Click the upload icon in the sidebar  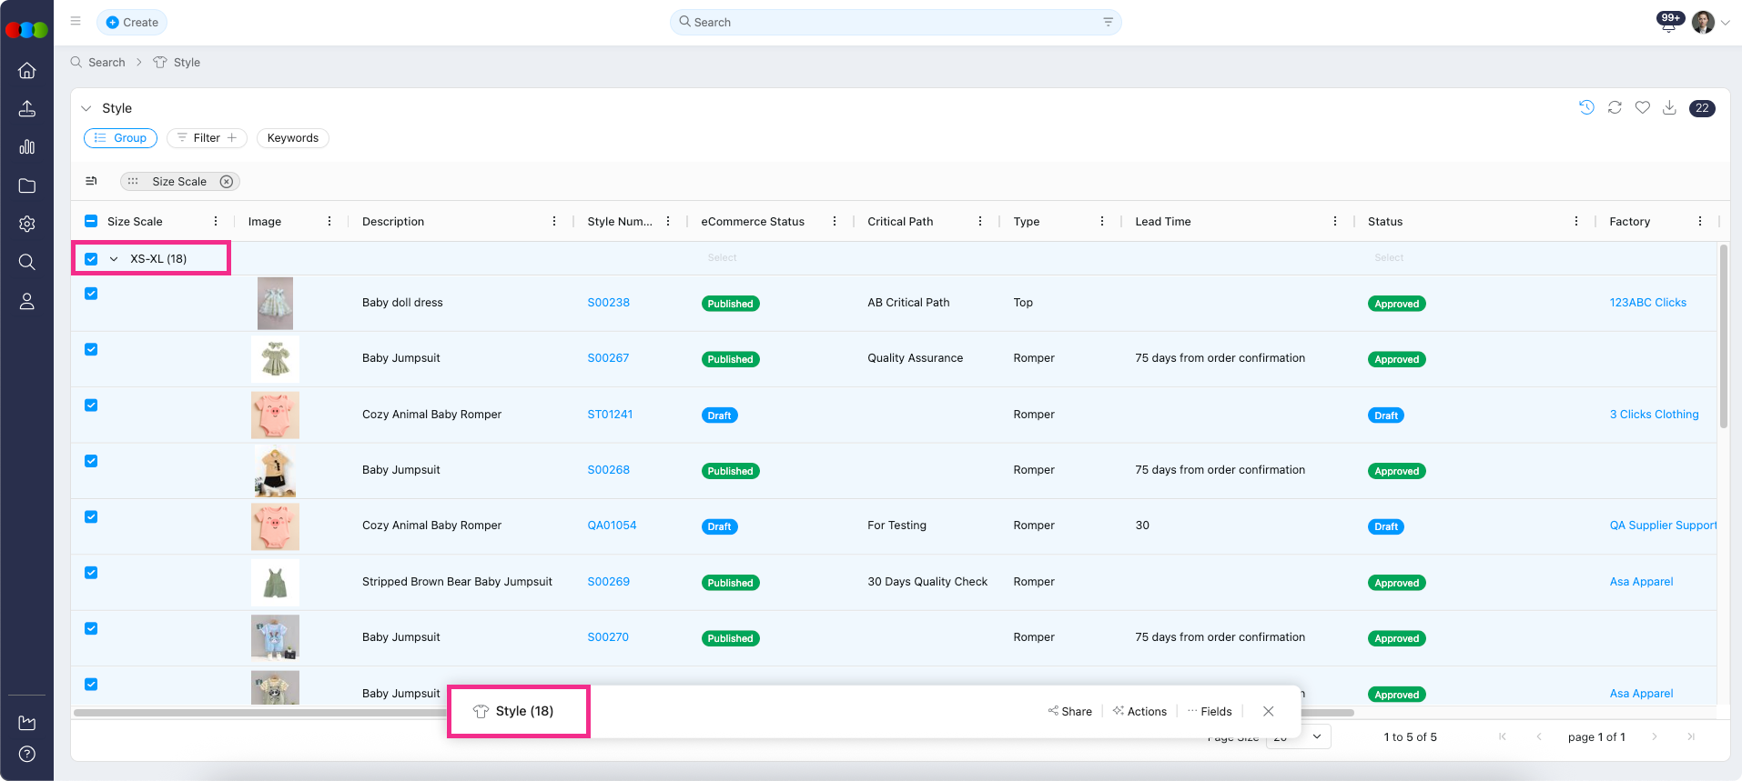coord(27,109)
